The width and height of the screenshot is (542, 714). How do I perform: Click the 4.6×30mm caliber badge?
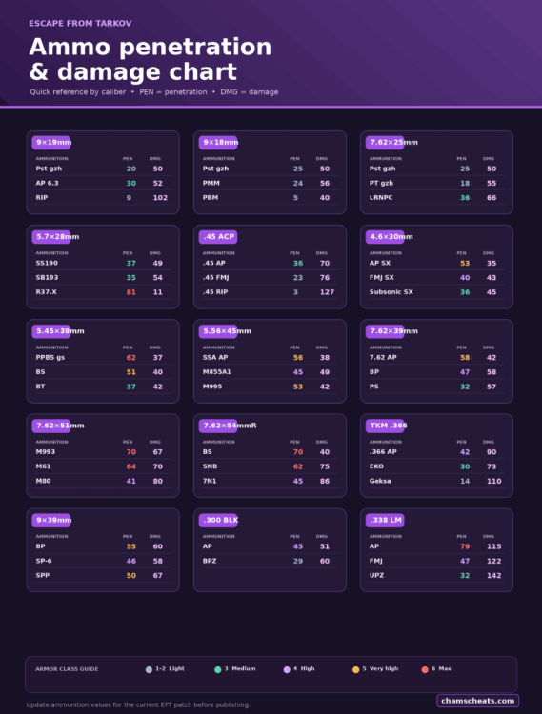[x=385, y=237]
